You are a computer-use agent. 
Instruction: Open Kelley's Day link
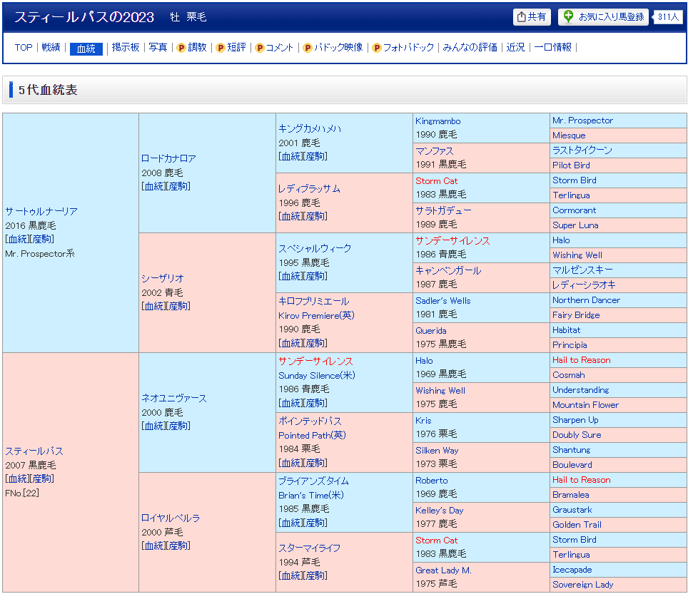point(440,511)
